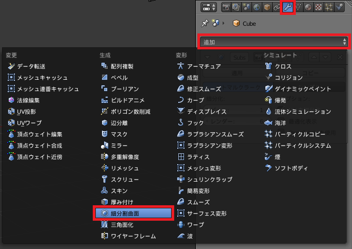Add ビルドアニメ build modifier

click(x=123, y=100)
